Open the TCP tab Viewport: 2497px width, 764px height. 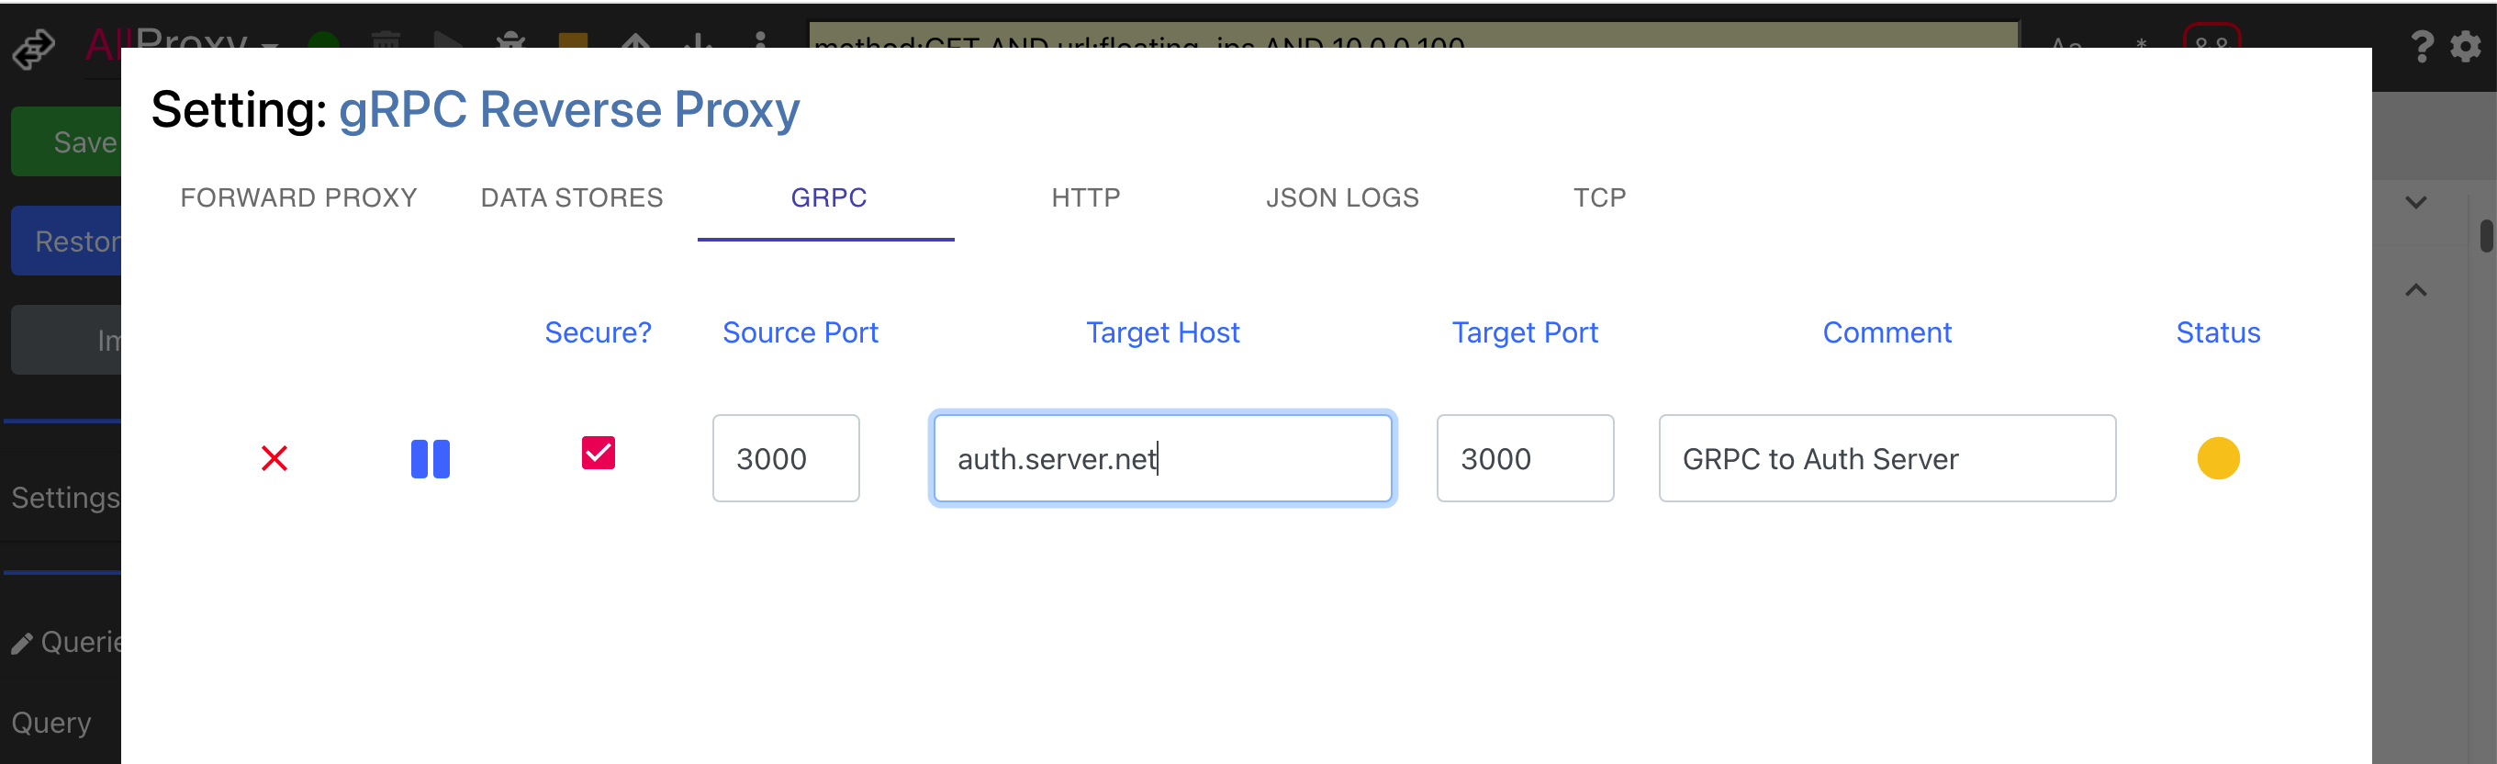pos(1599,197)
